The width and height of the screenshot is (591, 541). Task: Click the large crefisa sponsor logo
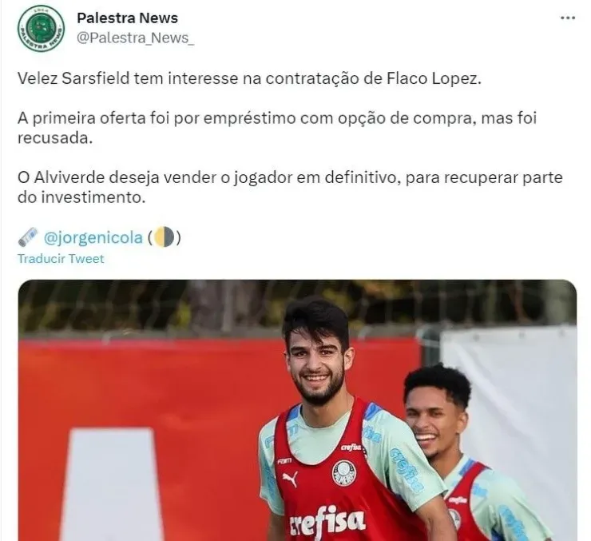tap(327, 523)
